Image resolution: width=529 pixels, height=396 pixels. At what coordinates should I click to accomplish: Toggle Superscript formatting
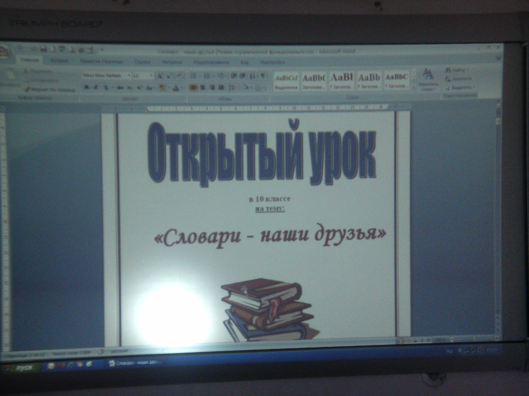coord(139,88)
